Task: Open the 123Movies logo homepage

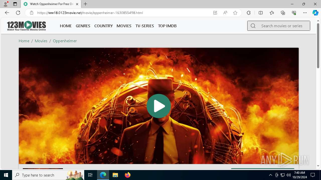Action: pos(26,26)
